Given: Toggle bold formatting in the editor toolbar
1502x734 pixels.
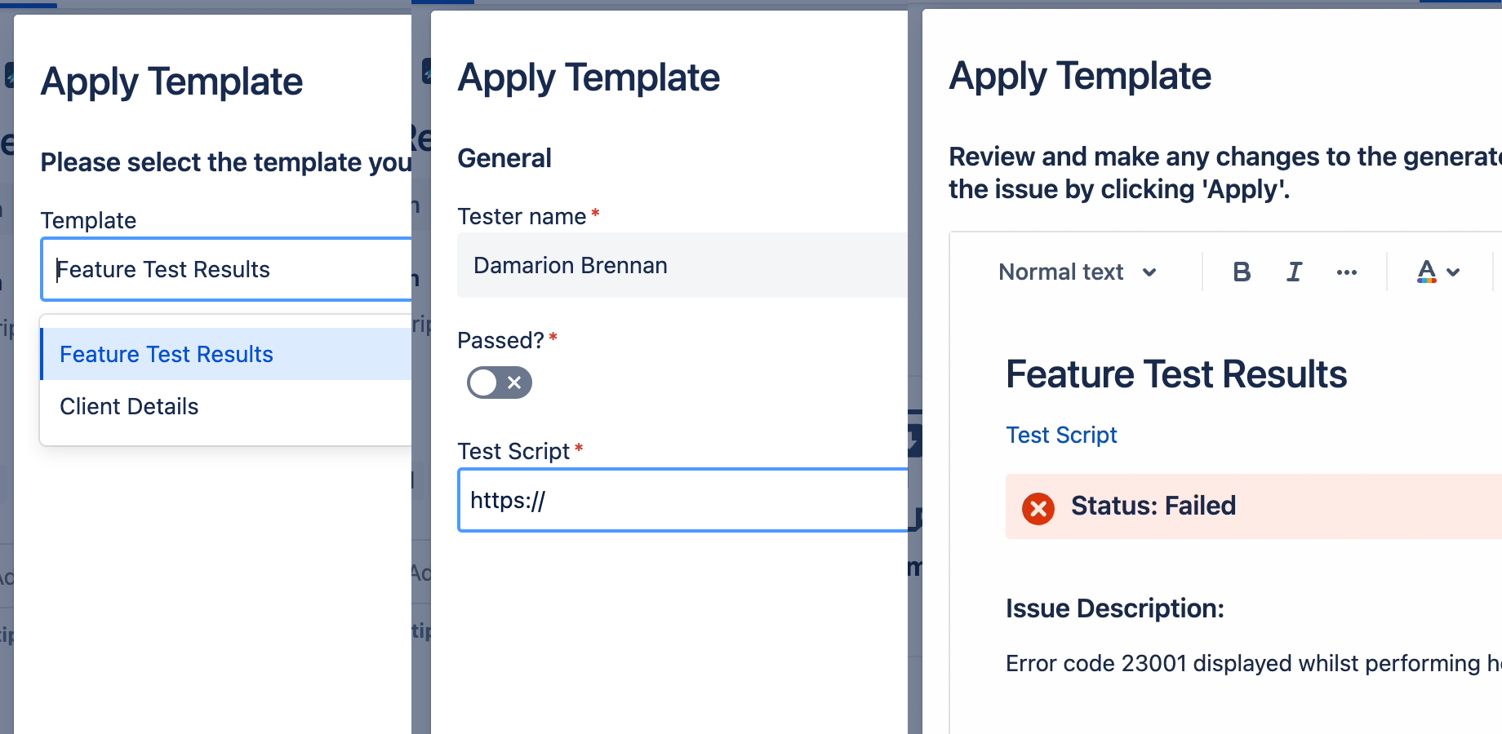Looking at the screenshot, I should 1242,272.
